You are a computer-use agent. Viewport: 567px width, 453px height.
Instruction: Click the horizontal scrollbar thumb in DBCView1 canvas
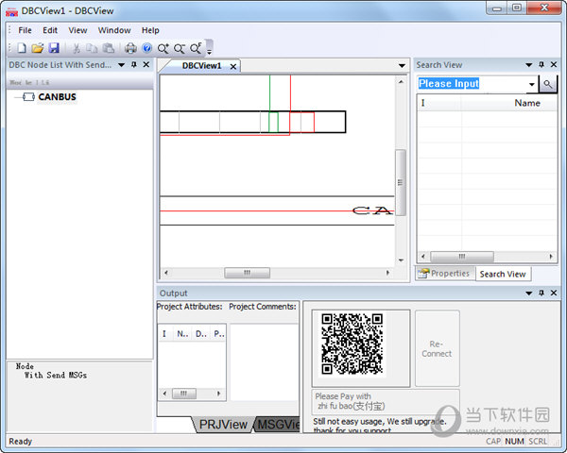247,273
